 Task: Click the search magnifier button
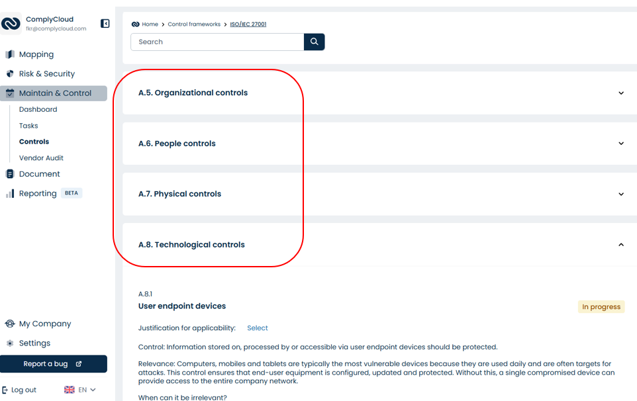315,42
